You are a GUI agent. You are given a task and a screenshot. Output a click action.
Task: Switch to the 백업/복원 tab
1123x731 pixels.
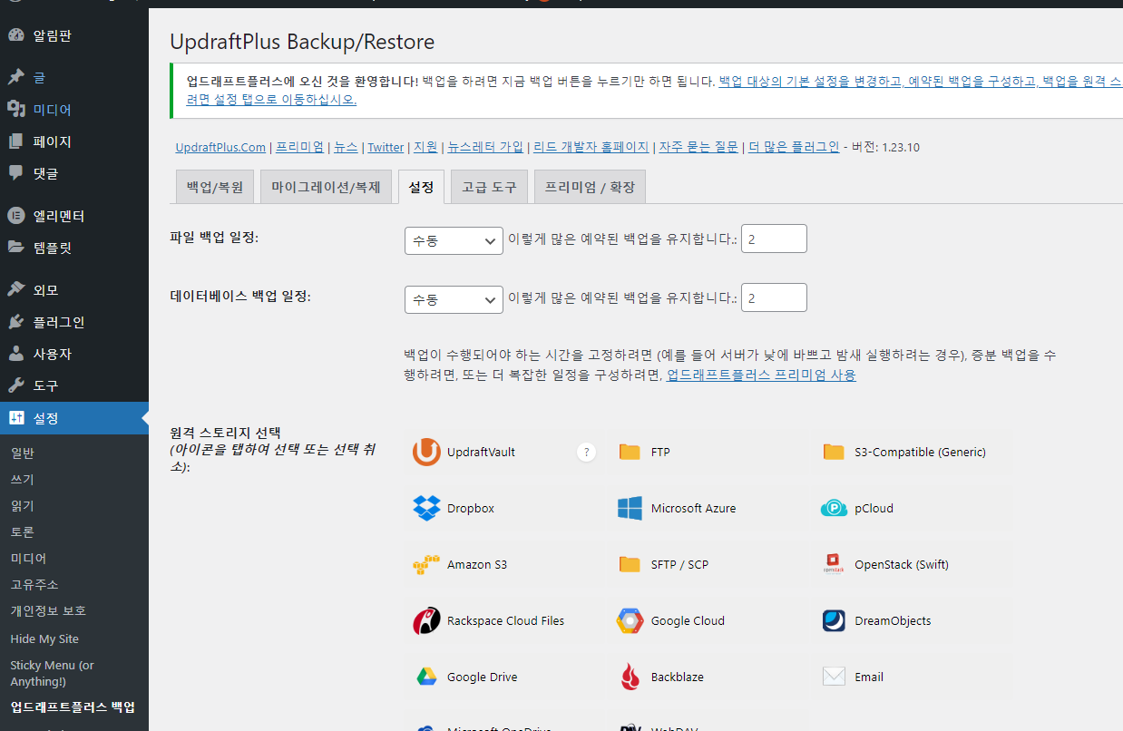pyautogui.click(x=214, y=186)
